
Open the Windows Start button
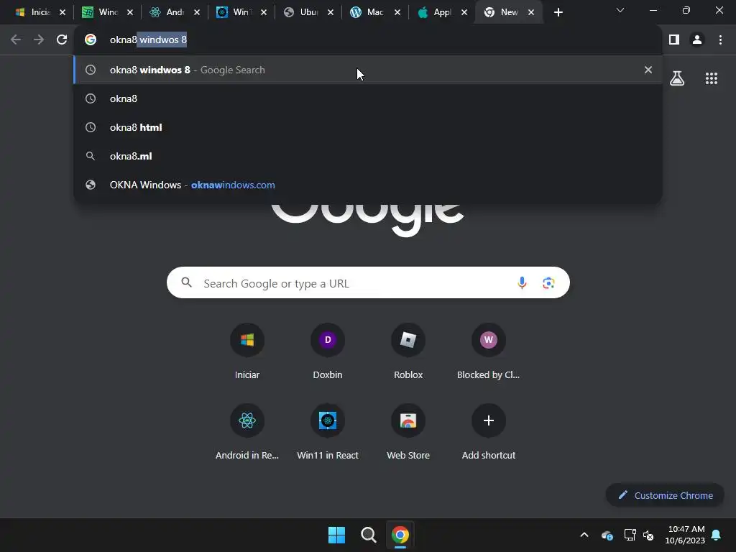click(336, 535)
